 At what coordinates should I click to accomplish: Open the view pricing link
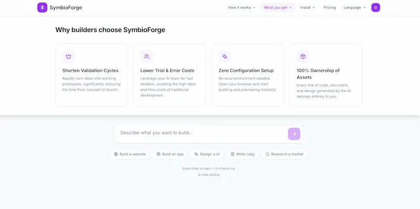click(208, 175)
